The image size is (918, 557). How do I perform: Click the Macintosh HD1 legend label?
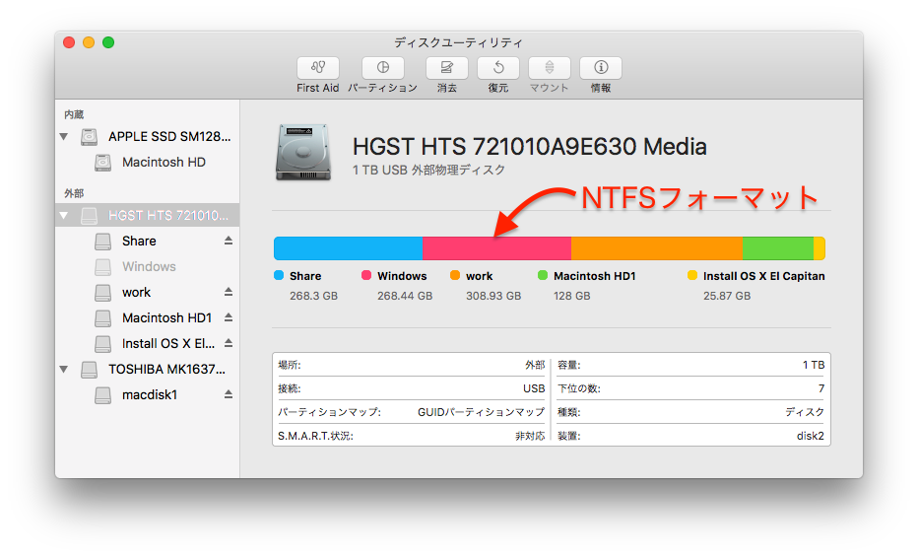595,276
